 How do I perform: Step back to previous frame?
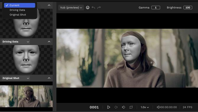click(116, 107)
